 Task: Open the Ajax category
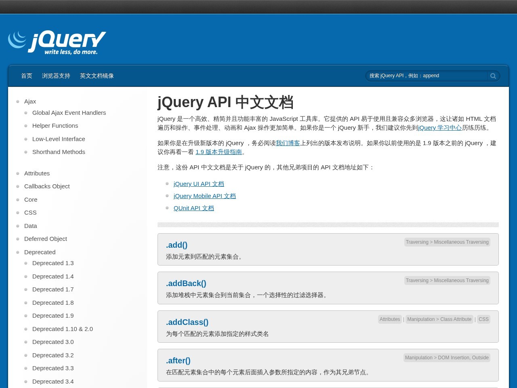point(30,101)
